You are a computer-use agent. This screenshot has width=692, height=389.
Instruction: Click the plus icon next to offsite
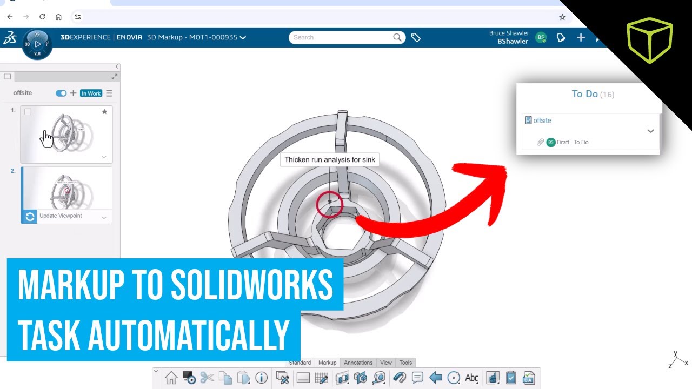(74, 93)
